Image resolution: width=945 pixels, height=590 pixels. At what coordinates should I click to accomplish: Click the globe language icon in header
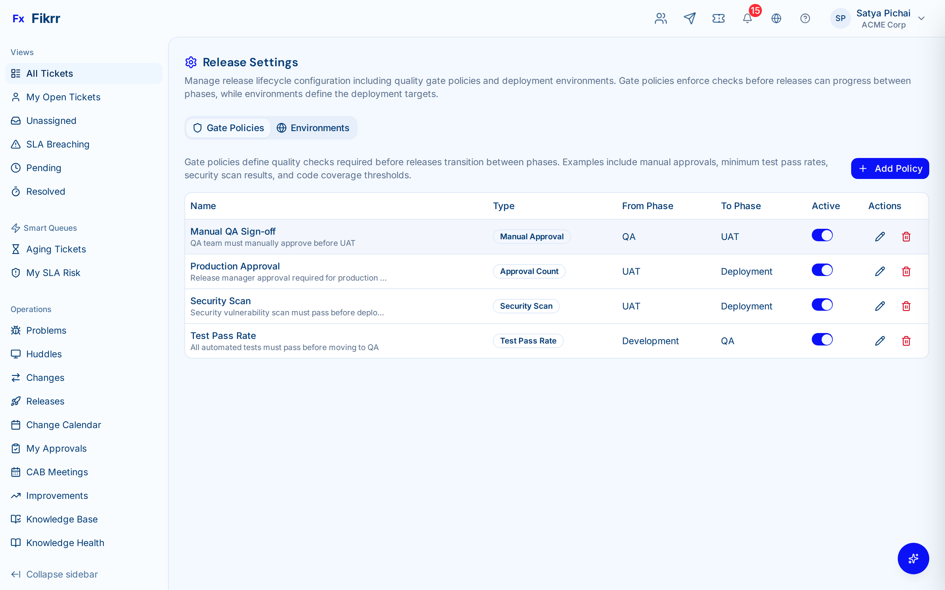[776, 18]
